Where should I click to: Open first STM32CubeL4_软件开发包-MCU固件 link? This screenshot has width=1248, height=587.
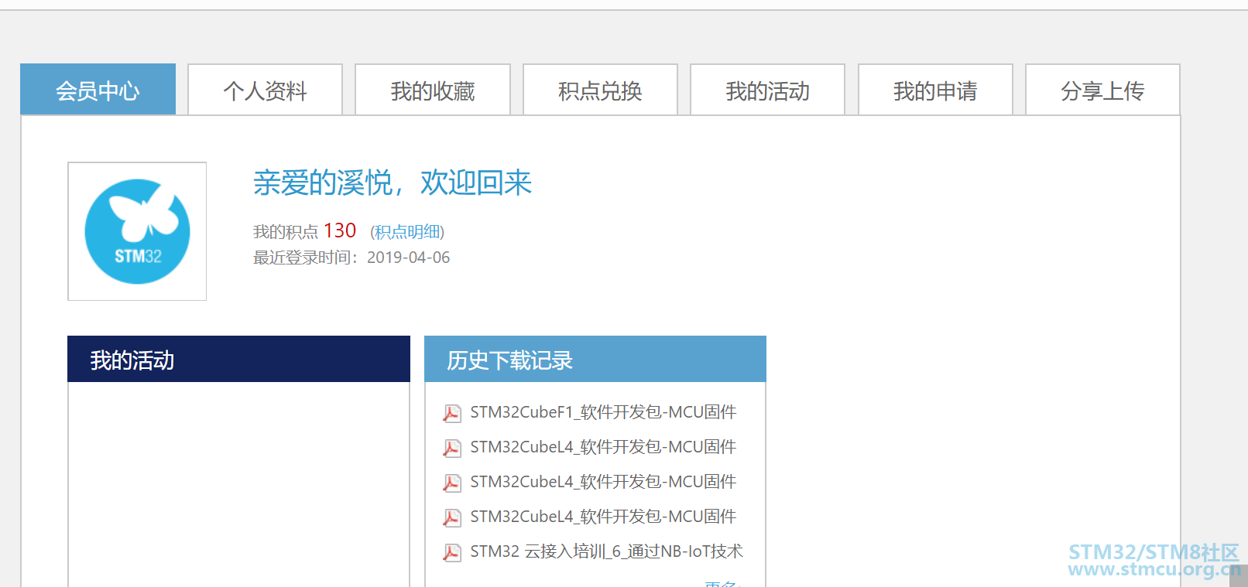coord(603,447)
